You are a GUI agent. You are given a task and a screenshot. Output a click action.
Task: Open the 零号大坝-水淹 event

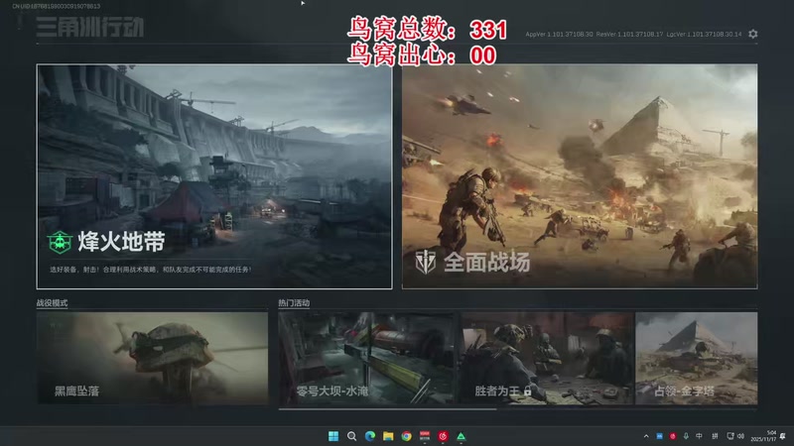[x=365, y=358]
